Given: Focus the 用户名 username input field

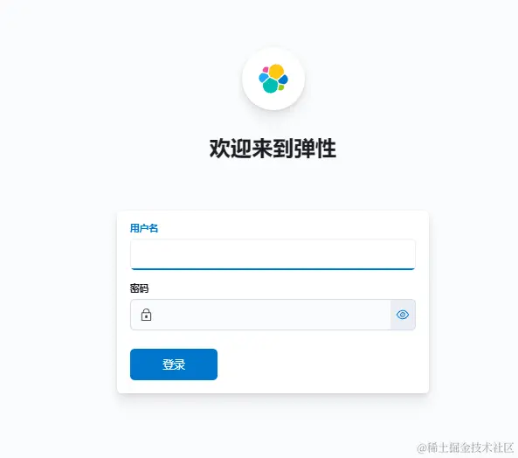Looking at the screenshot, I should [x=273, y=254].
